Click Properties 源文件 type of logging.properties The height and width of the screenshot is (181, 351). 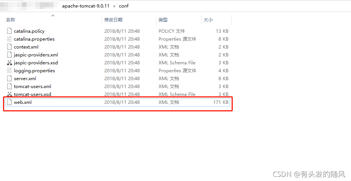point(177,71)
